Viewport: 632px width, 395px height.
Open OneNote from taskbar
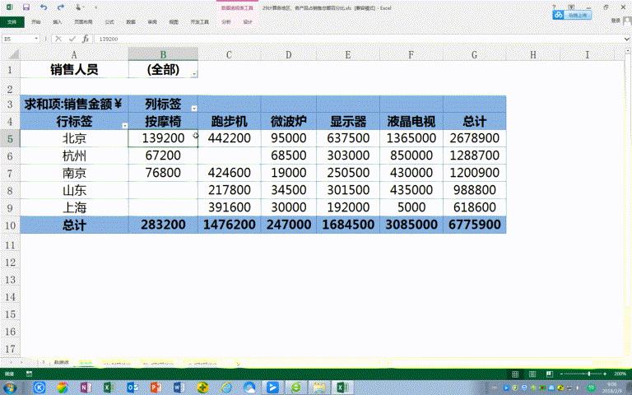coord(86,388)
